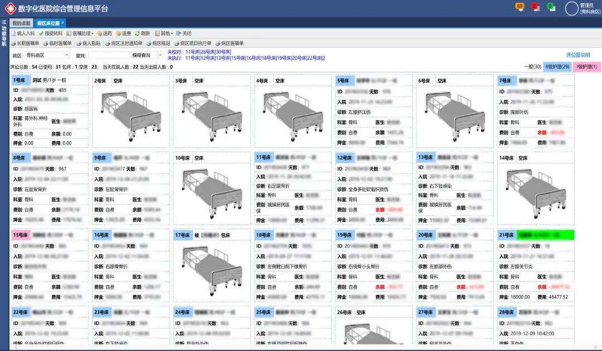The width and height of the screenshot is (602, 351).
Task: Filter by 一般(30) care level
Action: point(532,67)
